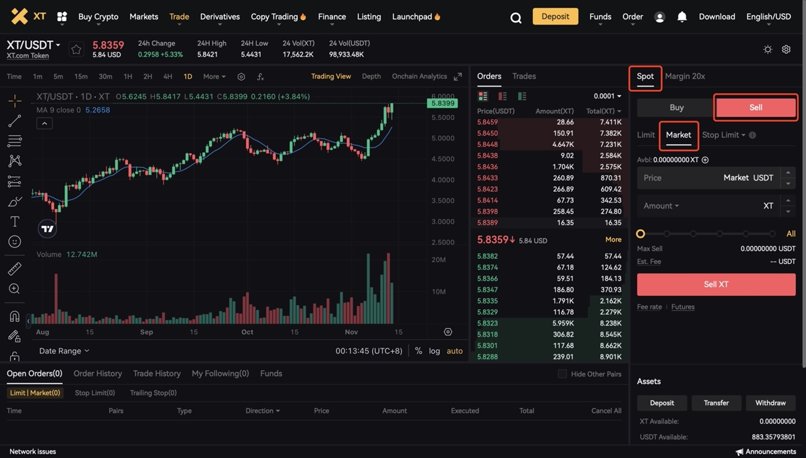The width and height of the screenshot is (806, 458).
Task: Expand More time intervals dropdown
Action: pyautogui.click(x=214, y=77)
